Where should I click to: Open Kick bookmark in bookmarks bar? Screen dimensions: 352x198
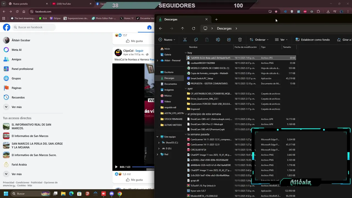pos(43,18)
